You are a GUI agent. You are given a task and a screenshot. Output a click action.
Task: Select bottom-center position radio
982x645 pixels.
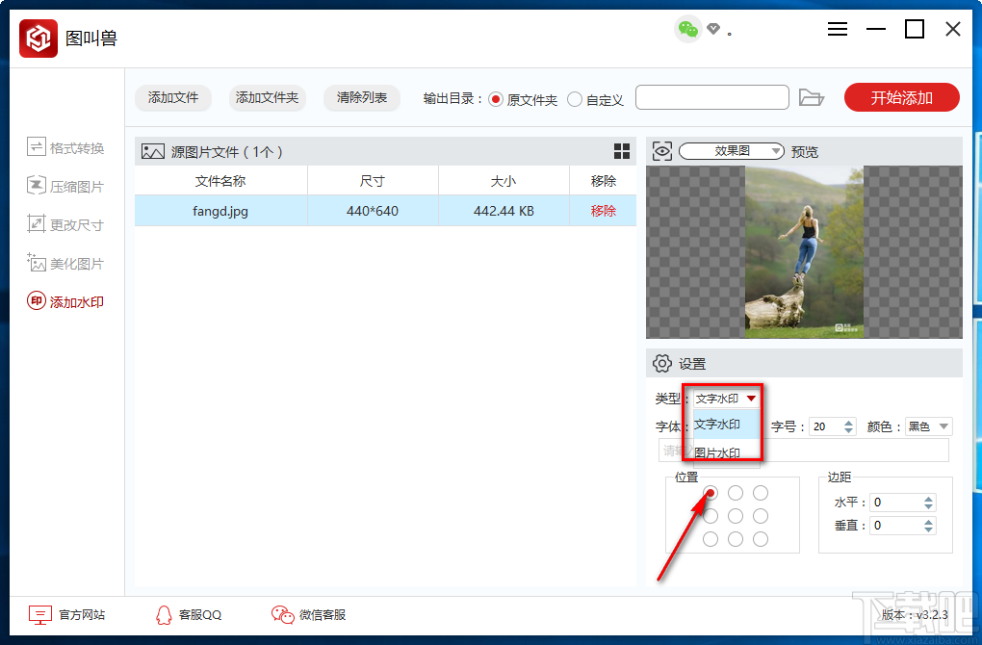point(736,539)
